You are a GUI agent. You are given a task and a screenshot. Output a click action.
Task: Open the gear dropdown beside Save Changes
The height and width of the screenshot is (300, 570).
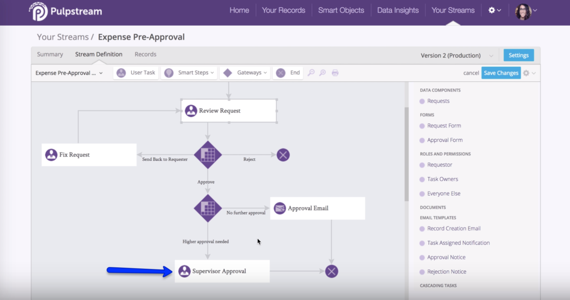click(529, 73)
